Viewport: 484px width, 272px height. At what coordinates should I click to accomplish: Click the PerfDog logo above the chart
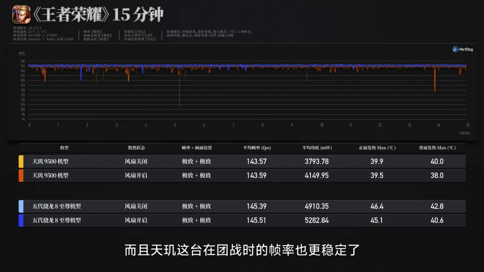click(462, 49)
